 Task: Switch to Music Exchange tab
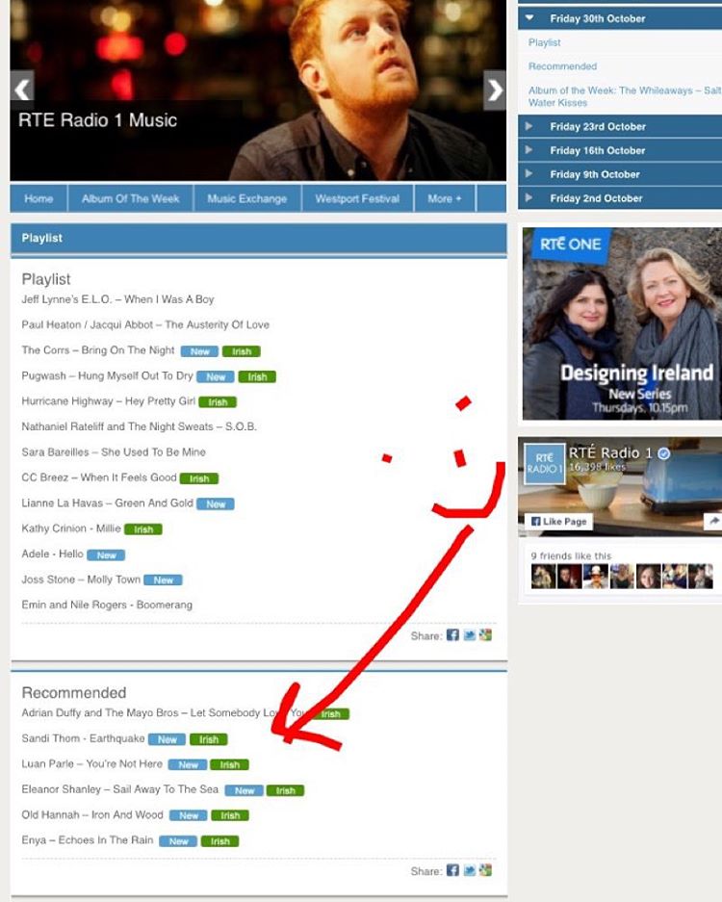(x=246, y=198)
